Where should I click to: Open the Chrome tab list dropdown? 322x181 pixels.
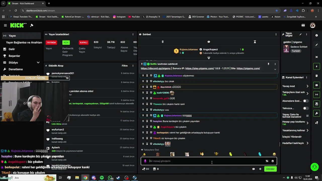(3, 3)
